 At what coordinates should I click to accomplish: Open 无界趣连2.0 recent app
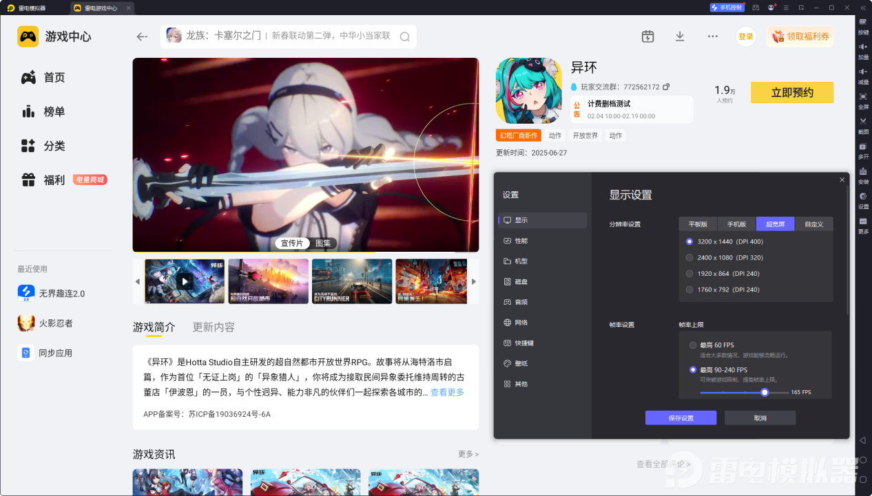coord(52,294)
